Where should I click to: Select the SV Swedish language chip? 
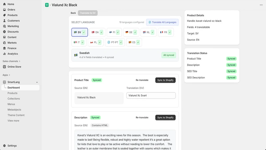(x=79, y=32)
